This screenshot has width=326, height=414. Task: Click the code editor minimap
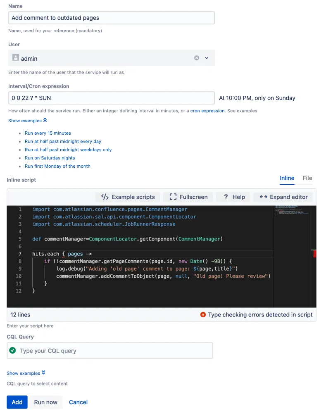[292, 210]
